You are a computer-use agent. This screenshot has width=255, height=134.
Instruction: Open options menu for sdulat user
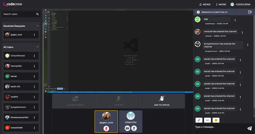34,76
